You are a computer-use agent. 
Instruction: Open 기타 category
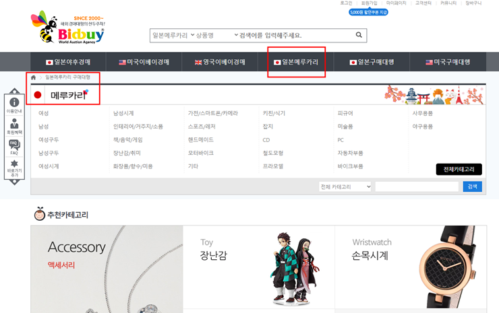tap(193, 166)
